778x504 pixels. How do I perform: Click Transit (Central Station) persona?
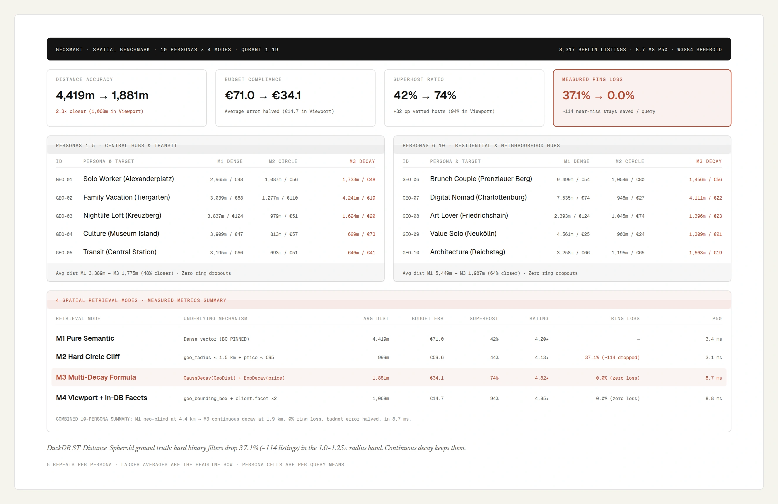[x=120, y=252]
